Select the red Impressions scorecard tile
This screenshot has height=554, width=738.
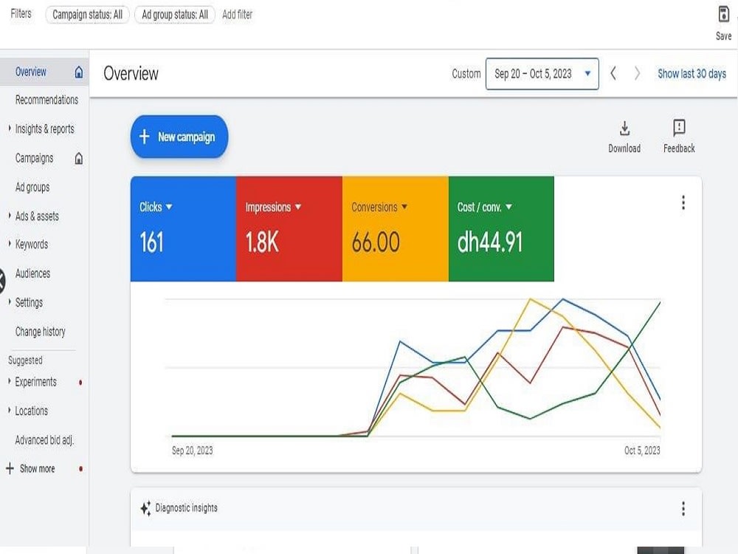tap(289, 229)
